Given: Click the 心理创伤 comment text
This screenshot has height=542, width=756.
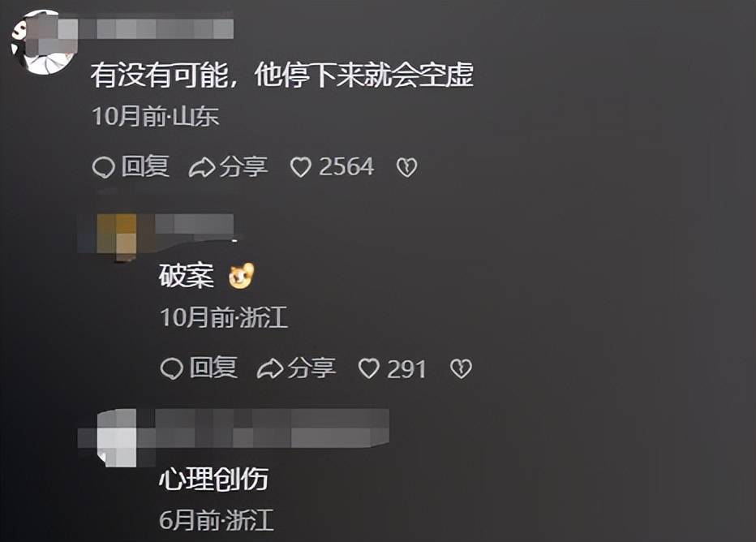Looking at the screenshot, I should (213, 479).
